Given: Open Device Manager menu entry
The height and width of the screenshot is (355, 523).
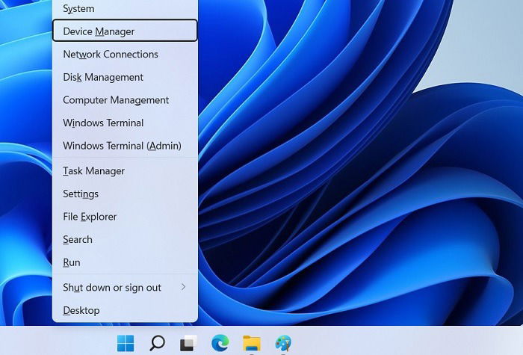Looking at the screenshot, I should coord(125,31).
